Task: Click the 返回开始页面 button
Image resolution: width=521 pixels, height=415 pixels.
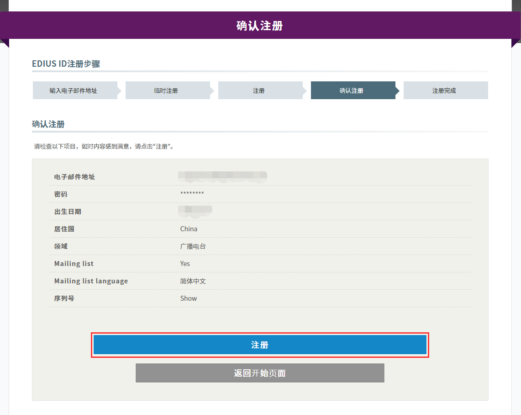Action: click(x=260, y=373)
